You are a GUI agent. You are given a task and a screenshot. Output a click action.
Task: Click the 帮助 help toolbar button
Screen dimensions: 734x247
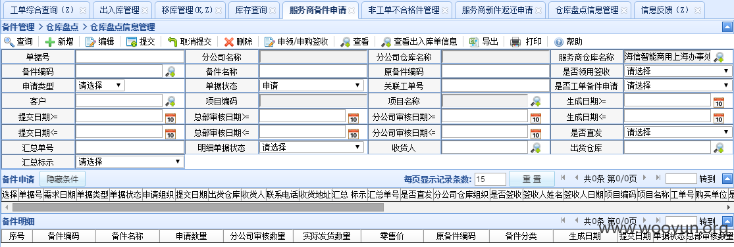coord(568,42)
